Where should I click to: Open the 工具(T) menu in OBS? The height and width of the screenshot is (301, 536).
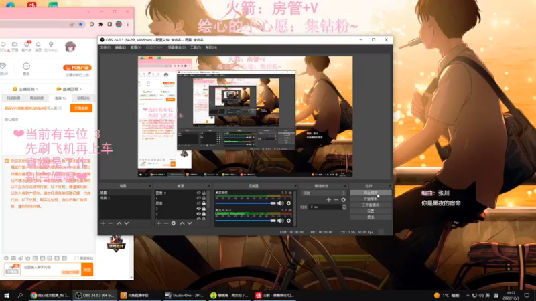point(196,47)
